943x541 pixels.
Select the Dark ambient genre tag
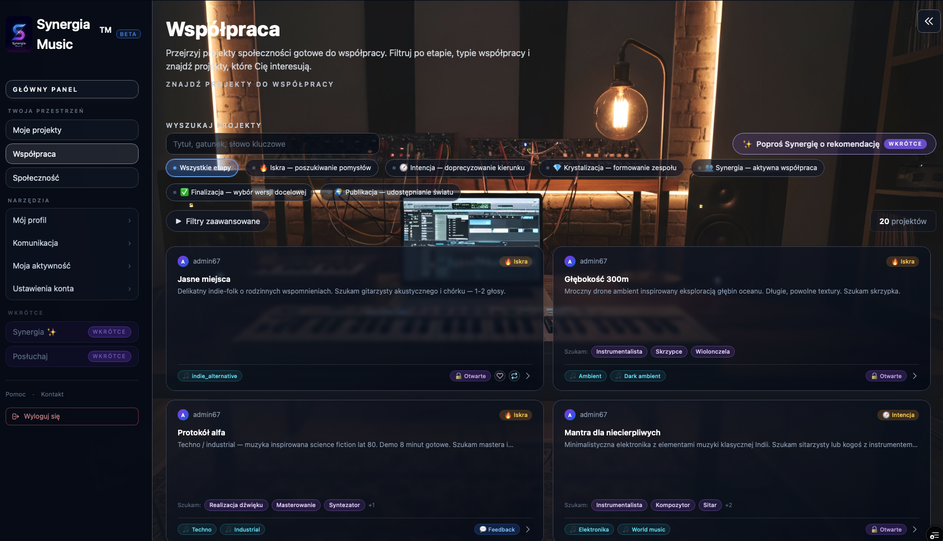(x=638, y=376)
